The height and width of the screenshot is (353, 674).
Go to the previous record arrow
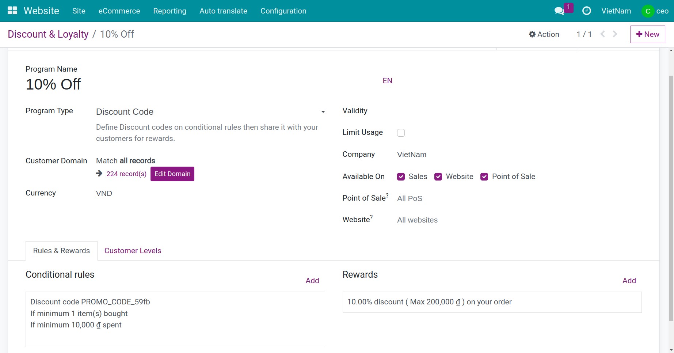[x=603, y=34]
